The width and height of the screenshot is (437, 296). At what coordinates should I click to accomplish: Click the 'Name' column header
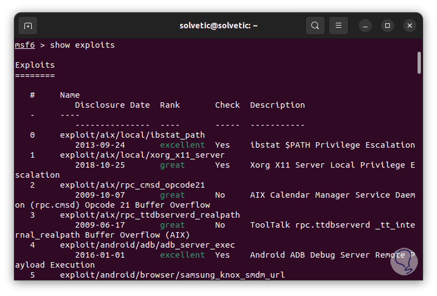coord(70,95)
